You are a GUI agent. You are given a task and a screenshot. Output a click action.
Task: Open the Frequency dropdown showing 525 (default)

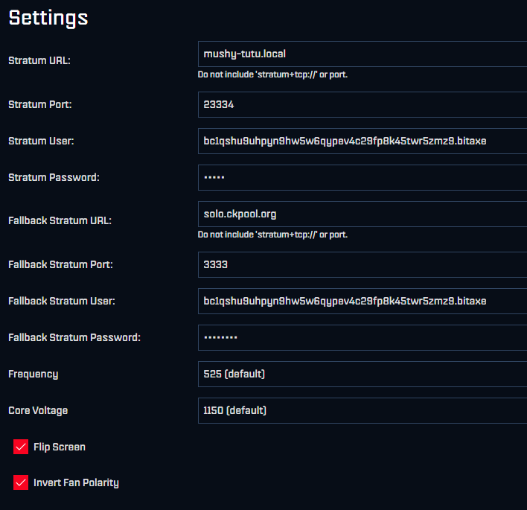(x=362, y=374)
